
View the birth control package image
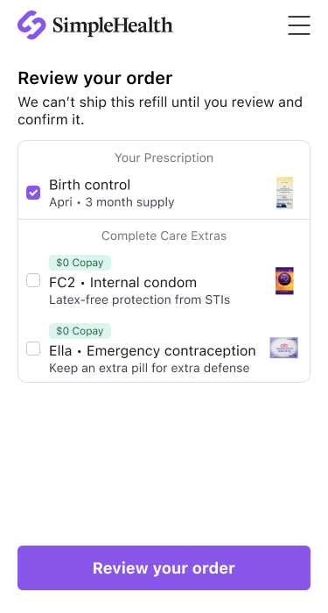coord(284,194)
